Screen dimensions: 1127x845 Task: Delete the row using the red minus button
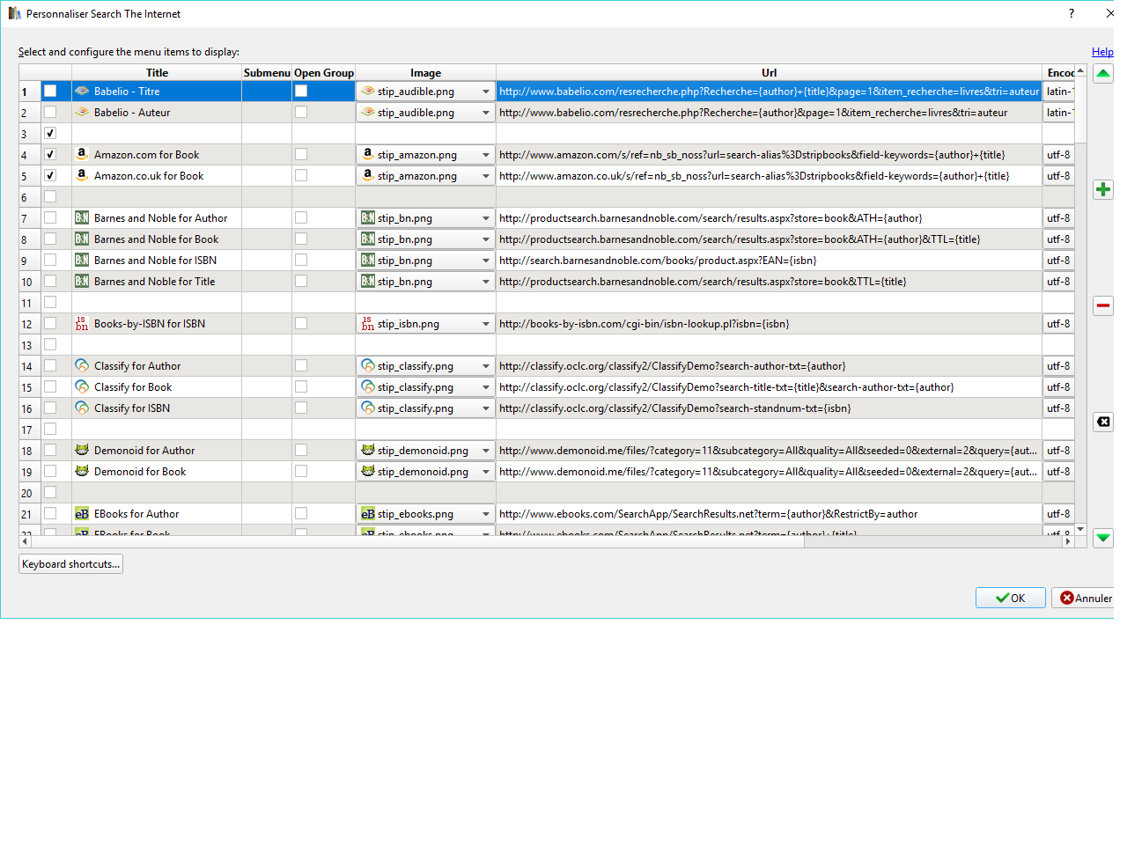coord(1102,305)
